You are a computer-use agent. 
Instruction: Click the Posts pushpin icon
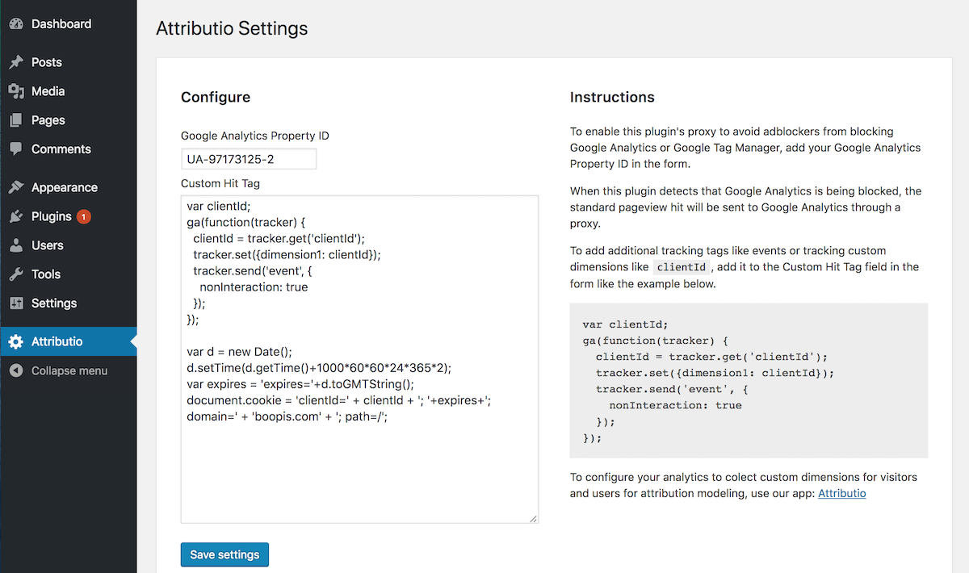click(16, 62)
